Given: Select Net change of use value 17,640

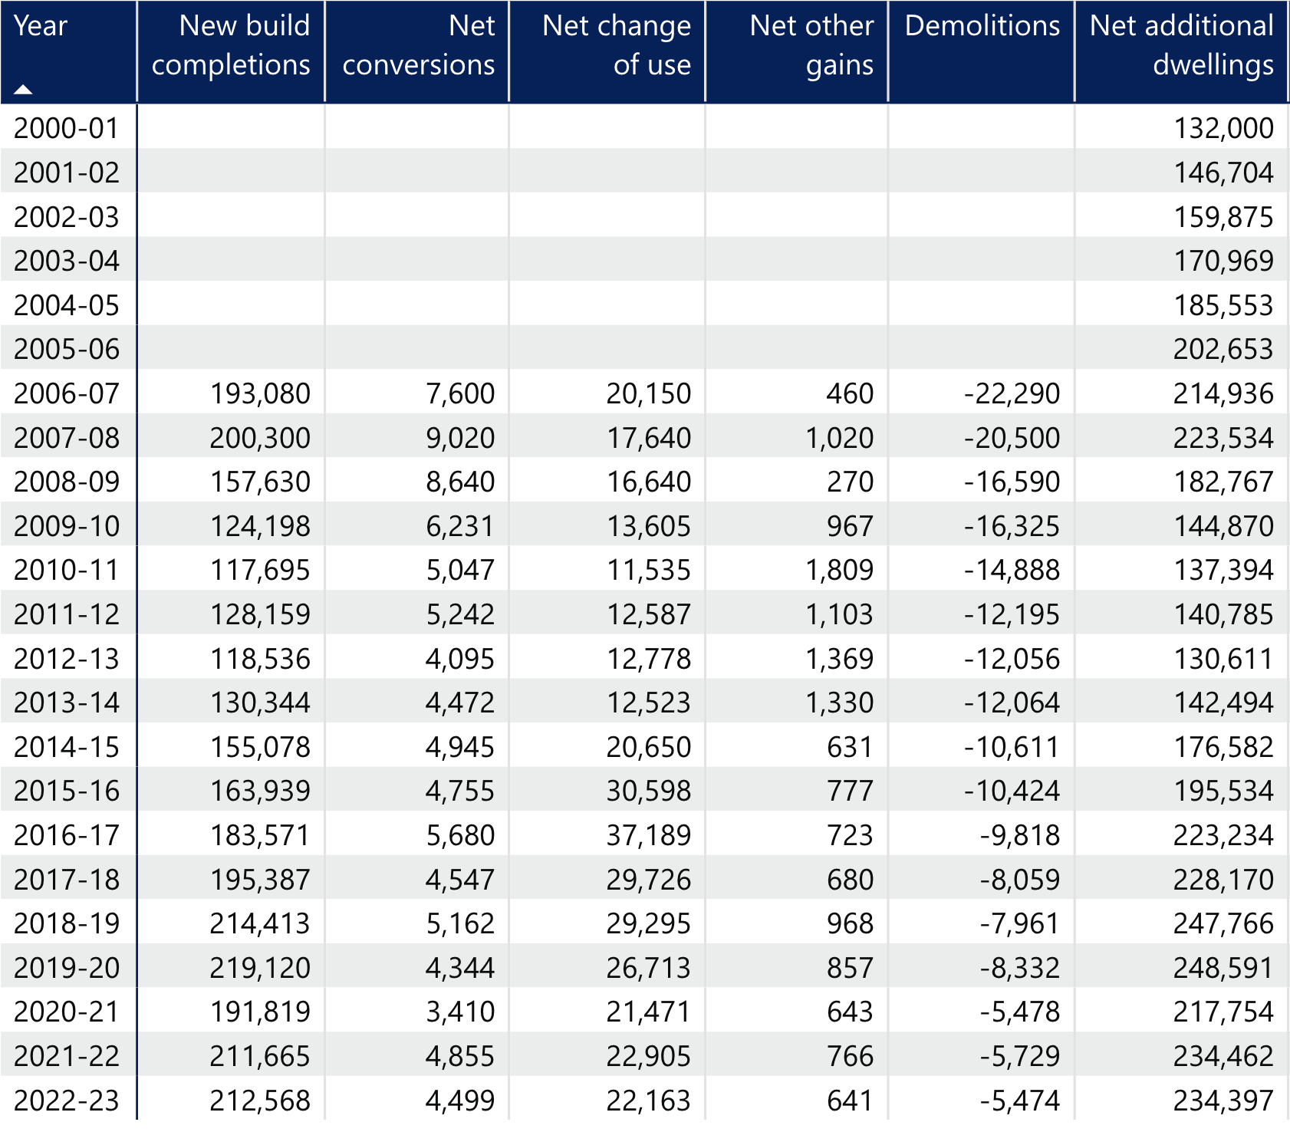Looking at the screenshot, I should 649,438.
